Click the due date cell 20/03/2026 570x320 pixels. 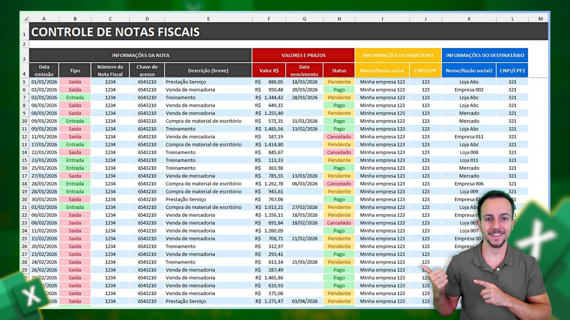pyautogui.click(x=305, y=90)
